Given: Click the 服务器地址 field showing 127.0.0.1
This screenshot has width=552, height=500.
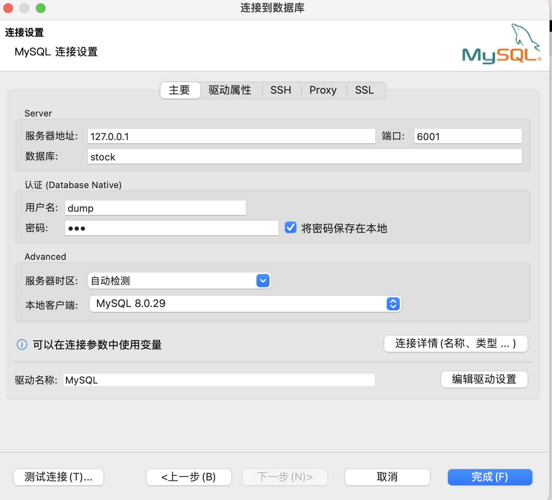Looking at the screenshot, I should tap(231, 136).
